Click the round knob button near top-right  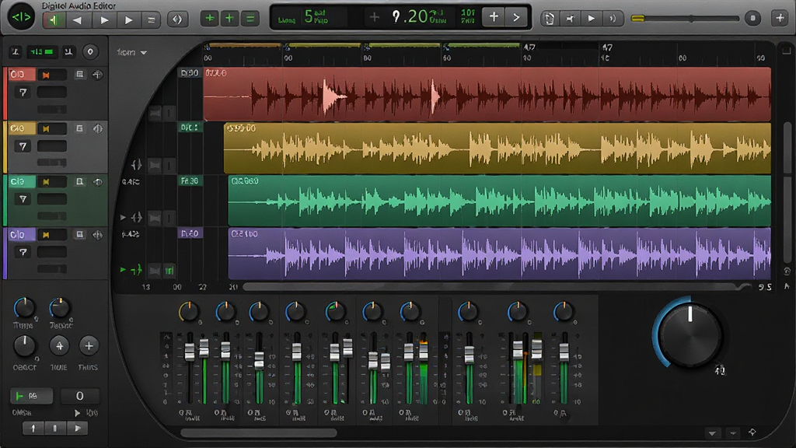point(752,19)
